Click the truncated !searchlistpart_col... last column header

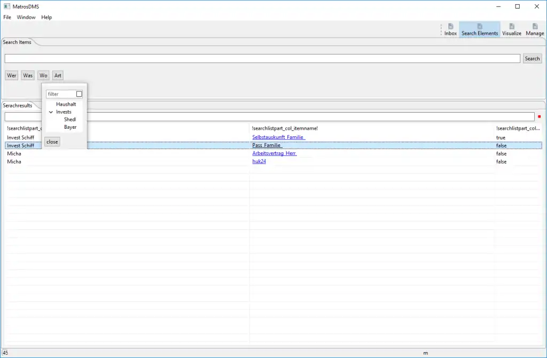(x=518, y=128)
